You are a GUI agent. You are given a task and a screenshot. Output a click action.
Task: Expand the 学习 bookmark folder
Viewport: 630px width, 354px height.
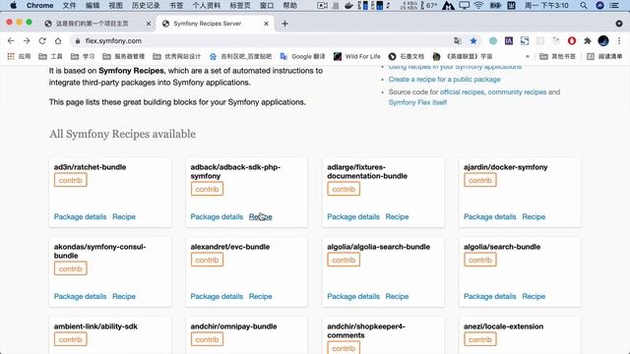[83, 56]
